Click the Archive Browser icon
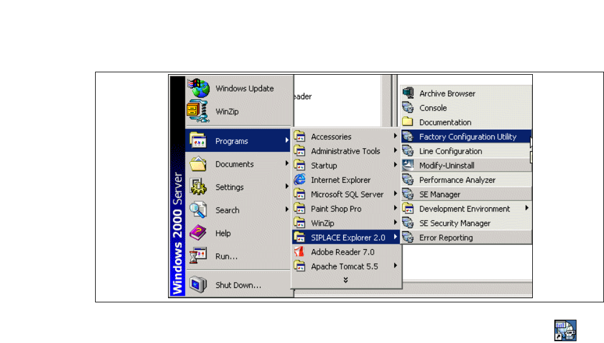604x343 pixels. point(408,93)
